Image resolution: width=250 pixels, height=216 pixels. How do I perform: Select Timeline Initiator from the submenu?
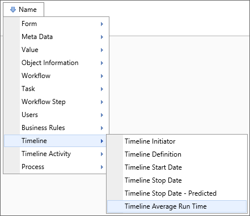[x=177, y=141]
